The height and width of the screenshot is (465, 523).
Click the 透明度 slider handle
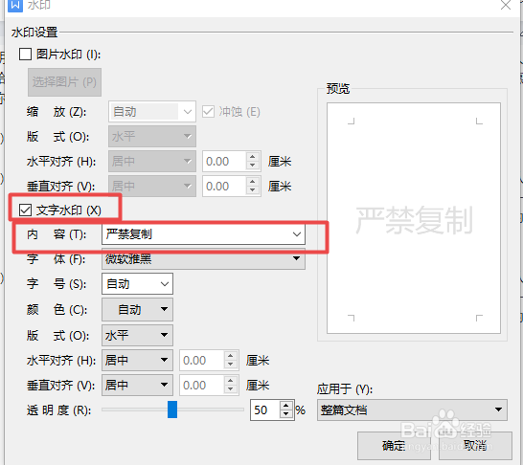172,410
